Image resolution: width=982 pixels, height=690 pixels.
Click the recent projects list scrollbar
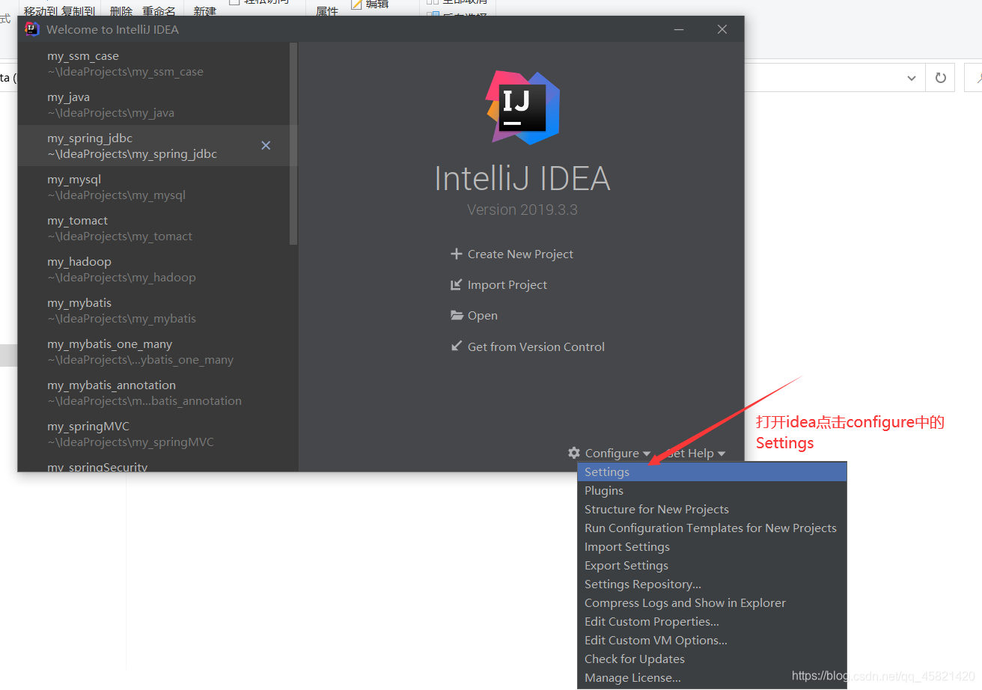(293, 144)
